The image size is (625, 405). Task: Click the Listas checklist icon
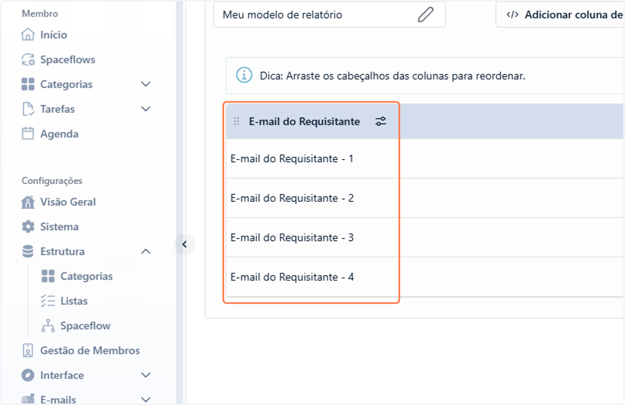48,301
